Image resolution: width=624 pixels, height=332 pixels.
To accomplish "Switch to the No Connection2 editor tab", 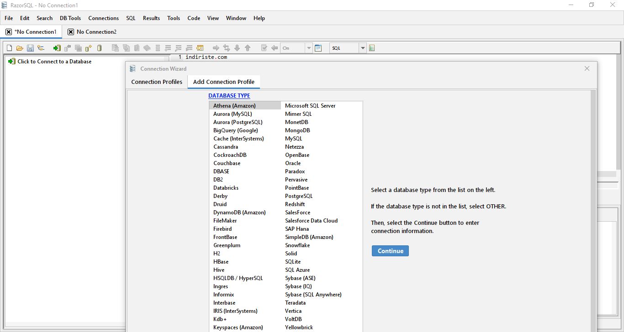I will point(92,32).
